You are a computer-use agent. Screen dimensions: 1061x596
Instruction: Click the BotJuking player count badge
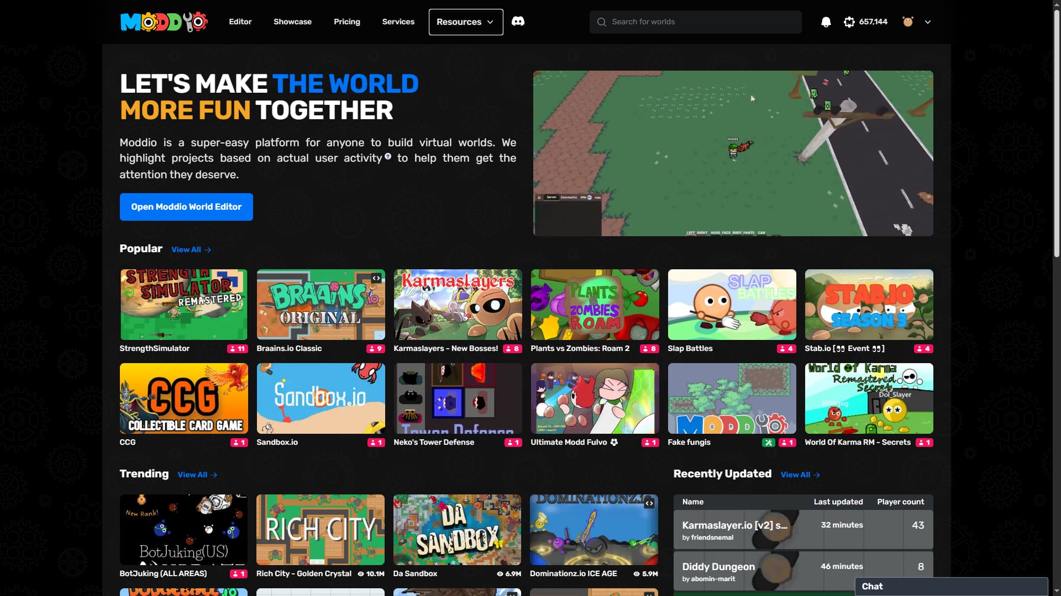[239, 574]
